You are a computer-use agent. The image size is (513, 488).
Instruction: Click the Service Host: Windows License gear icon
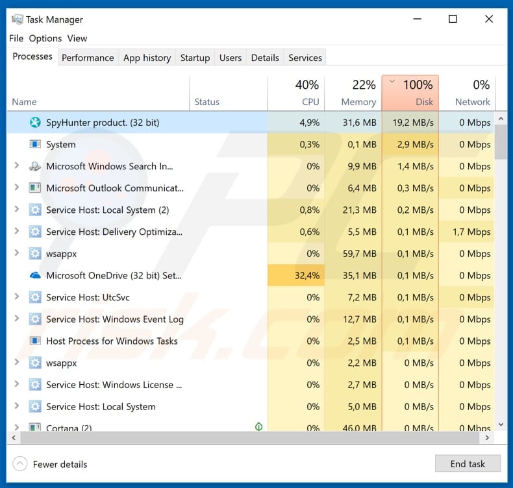coord(35,385)
